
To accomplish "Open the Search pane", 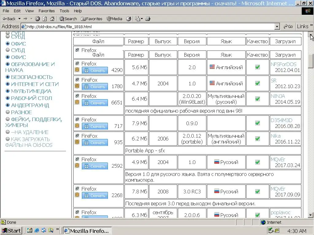I will (68, 19).
